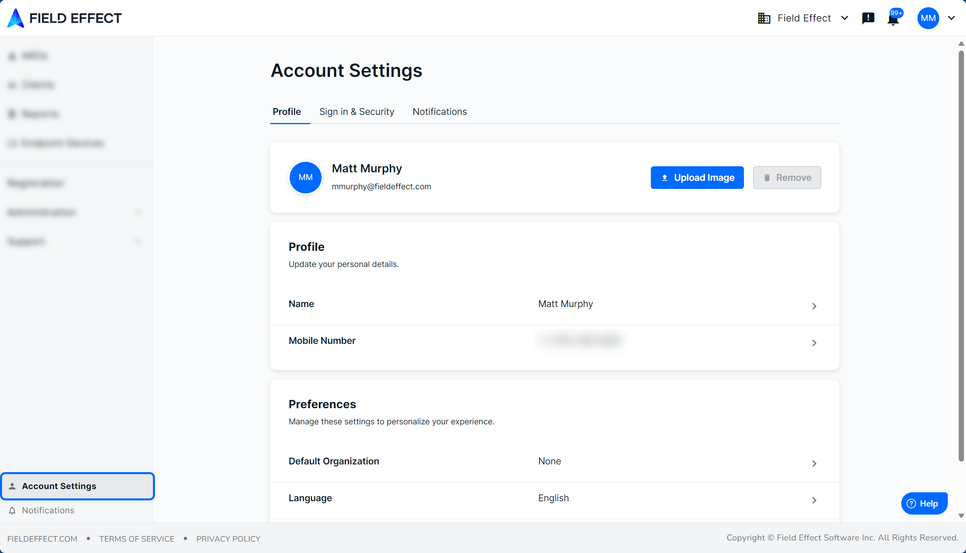Click the Upload Image button
The height and width of the screenshot is (553, 966).
[x=697, y=178]
